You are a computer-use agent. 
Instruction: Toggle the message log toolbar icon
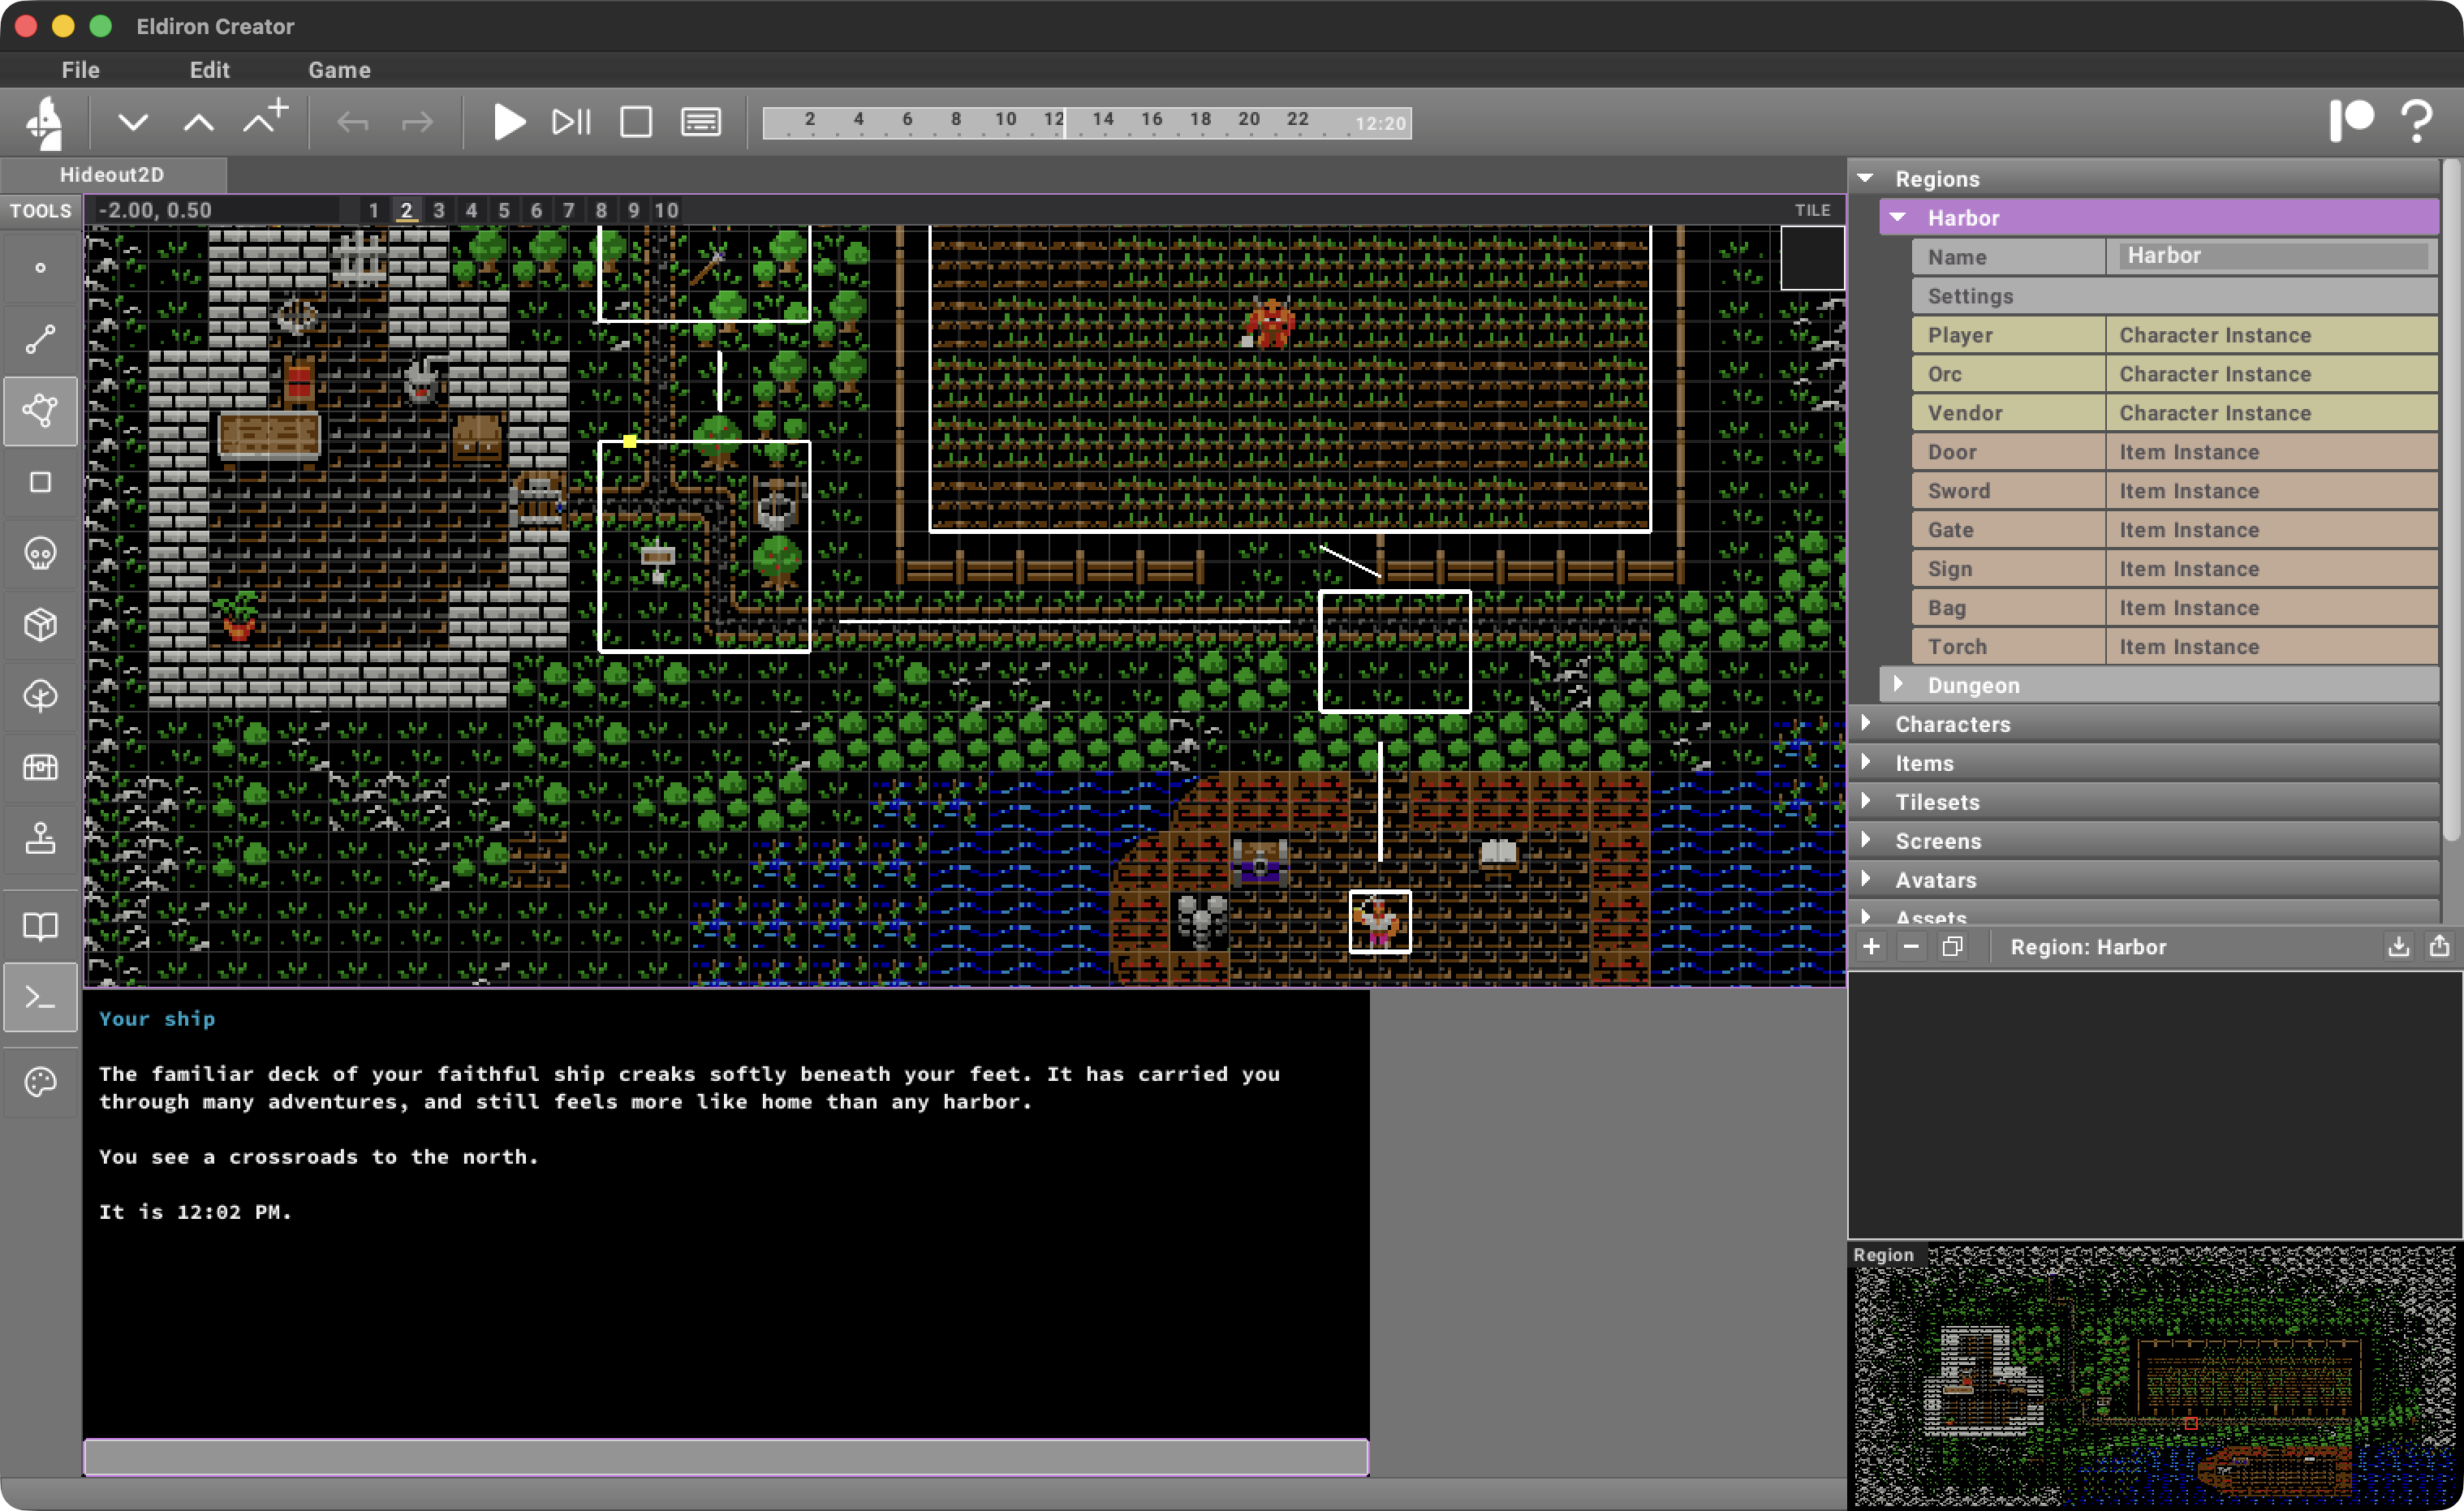[x=700, y=122]
